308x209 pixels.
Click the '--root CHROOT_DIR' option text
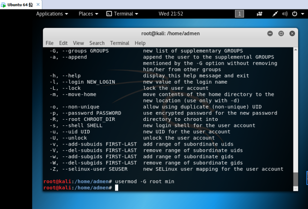[x=88, y=120]
